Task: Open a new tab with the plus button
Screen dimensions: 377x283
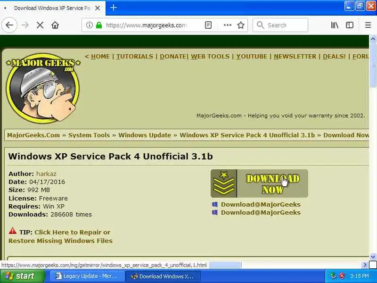Action: click(114, 8)
